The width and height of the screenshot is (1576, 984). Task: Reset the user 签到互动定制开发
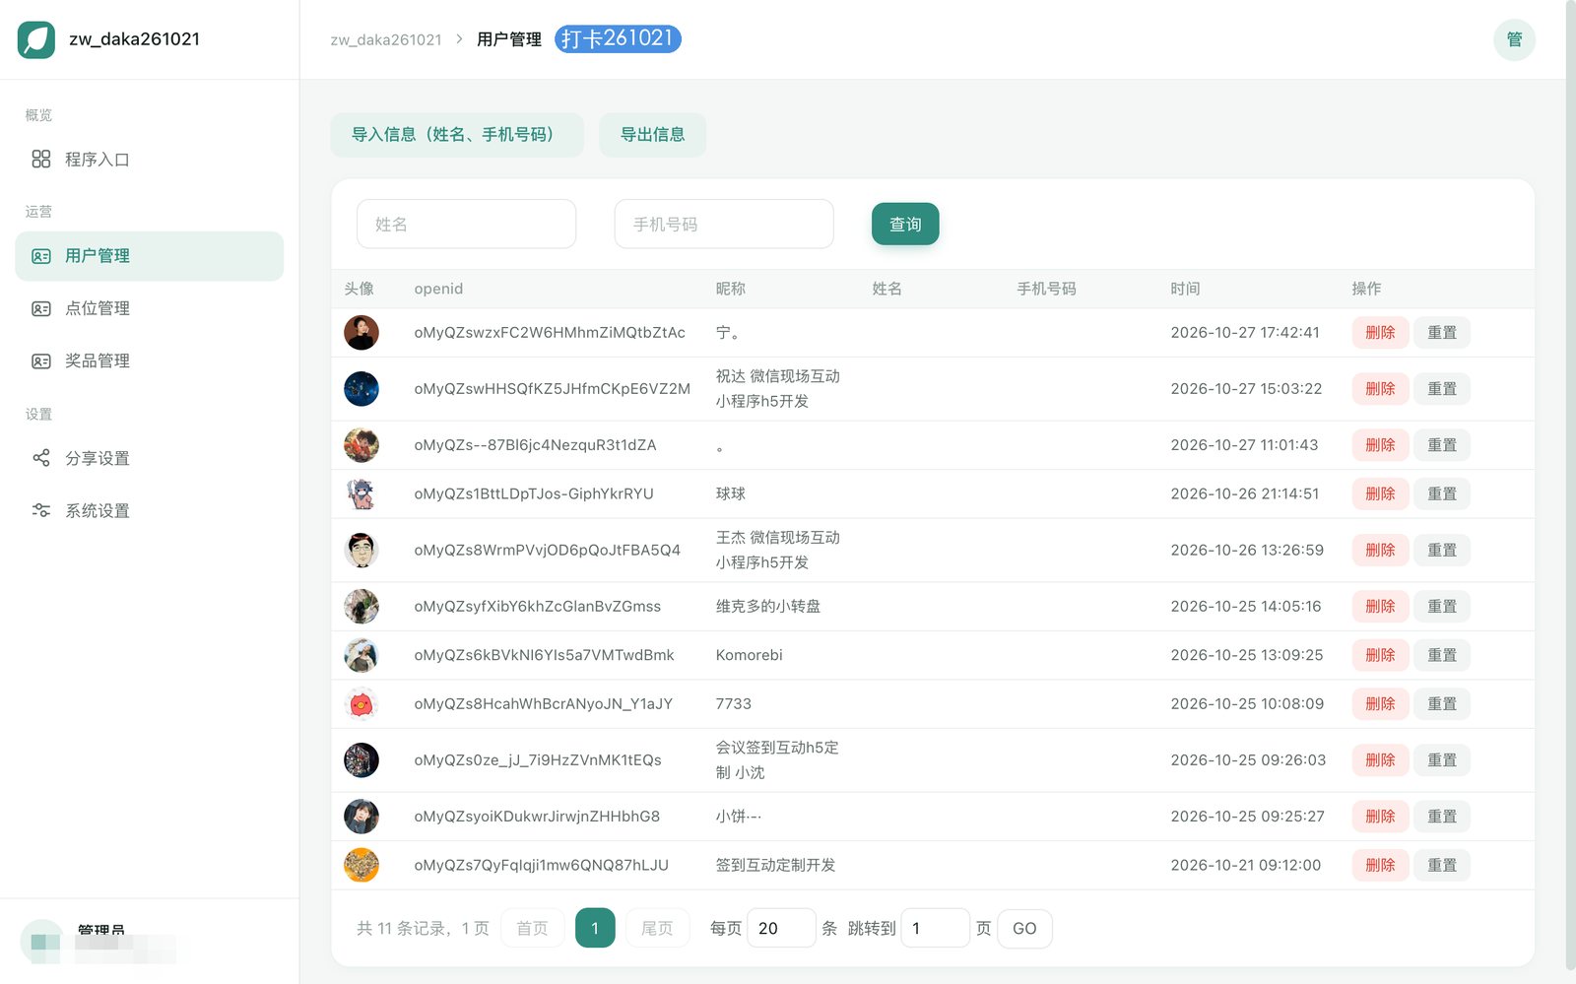(x=1442, y=865)
